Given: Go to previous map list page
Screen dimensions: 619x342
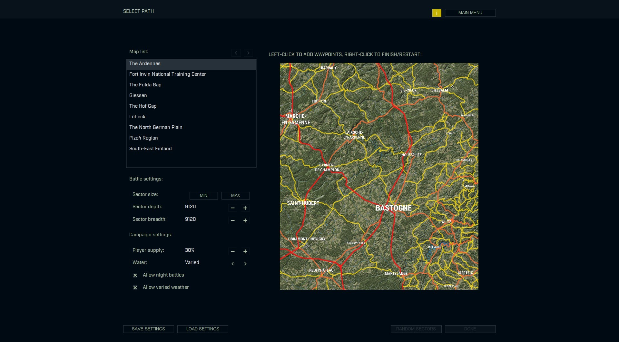Looking at the screenshot, I should 236,53.
